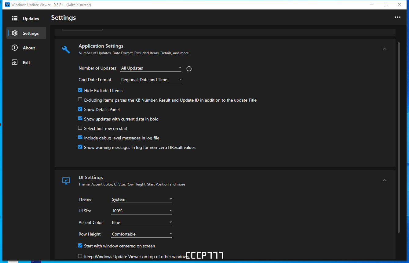Choose Exit in the sidebar
The width and height of the screenshot is (409, 263).
click(x=26, y=63)
